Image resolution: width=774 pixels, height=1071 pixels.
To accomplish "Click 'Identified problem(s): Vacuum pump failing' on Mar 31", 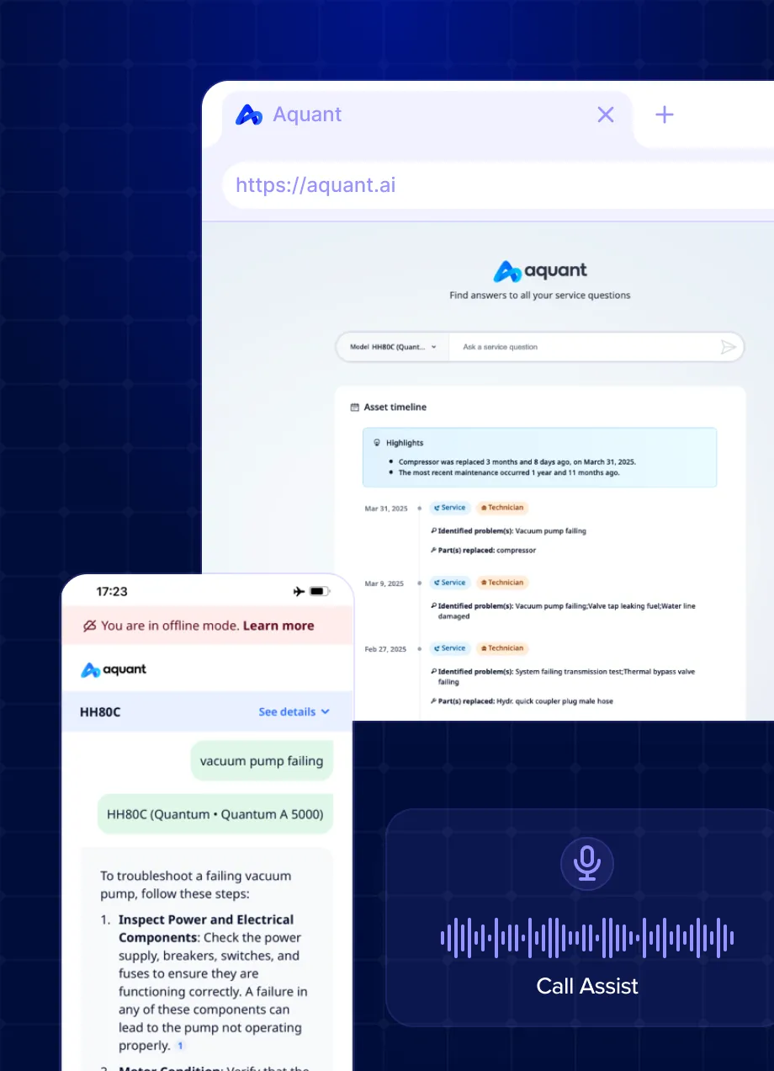I will tap(508, 531).
